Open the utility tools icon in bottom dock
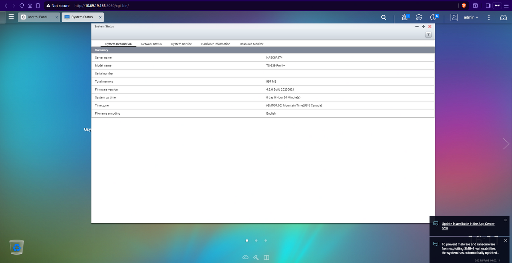This screenshot has height=263, width=512. tap(256, 257)
